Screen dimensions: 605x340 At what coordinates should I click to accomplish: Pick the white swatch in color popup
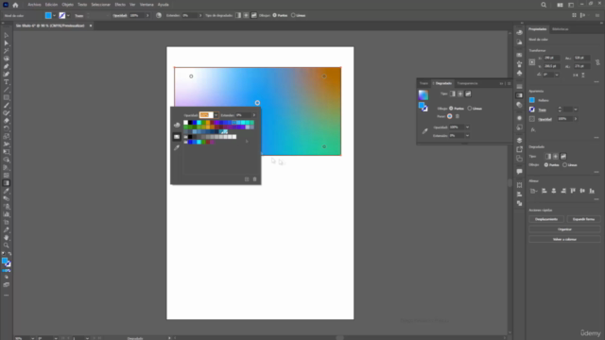coord(185,123)
